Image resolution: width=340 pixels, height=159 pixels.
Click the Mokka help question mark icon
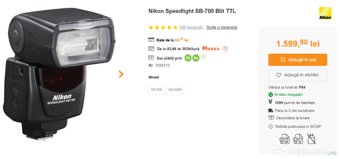[x=225, y=49]
